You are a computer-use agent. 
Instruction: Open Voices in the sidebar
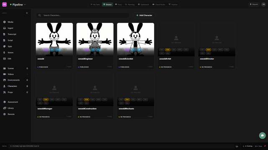(15, 52)
